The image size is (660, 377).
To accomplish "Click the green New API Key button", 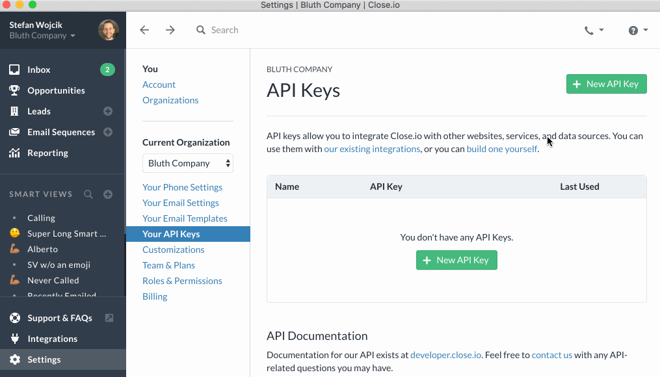I will click(606, 84).
